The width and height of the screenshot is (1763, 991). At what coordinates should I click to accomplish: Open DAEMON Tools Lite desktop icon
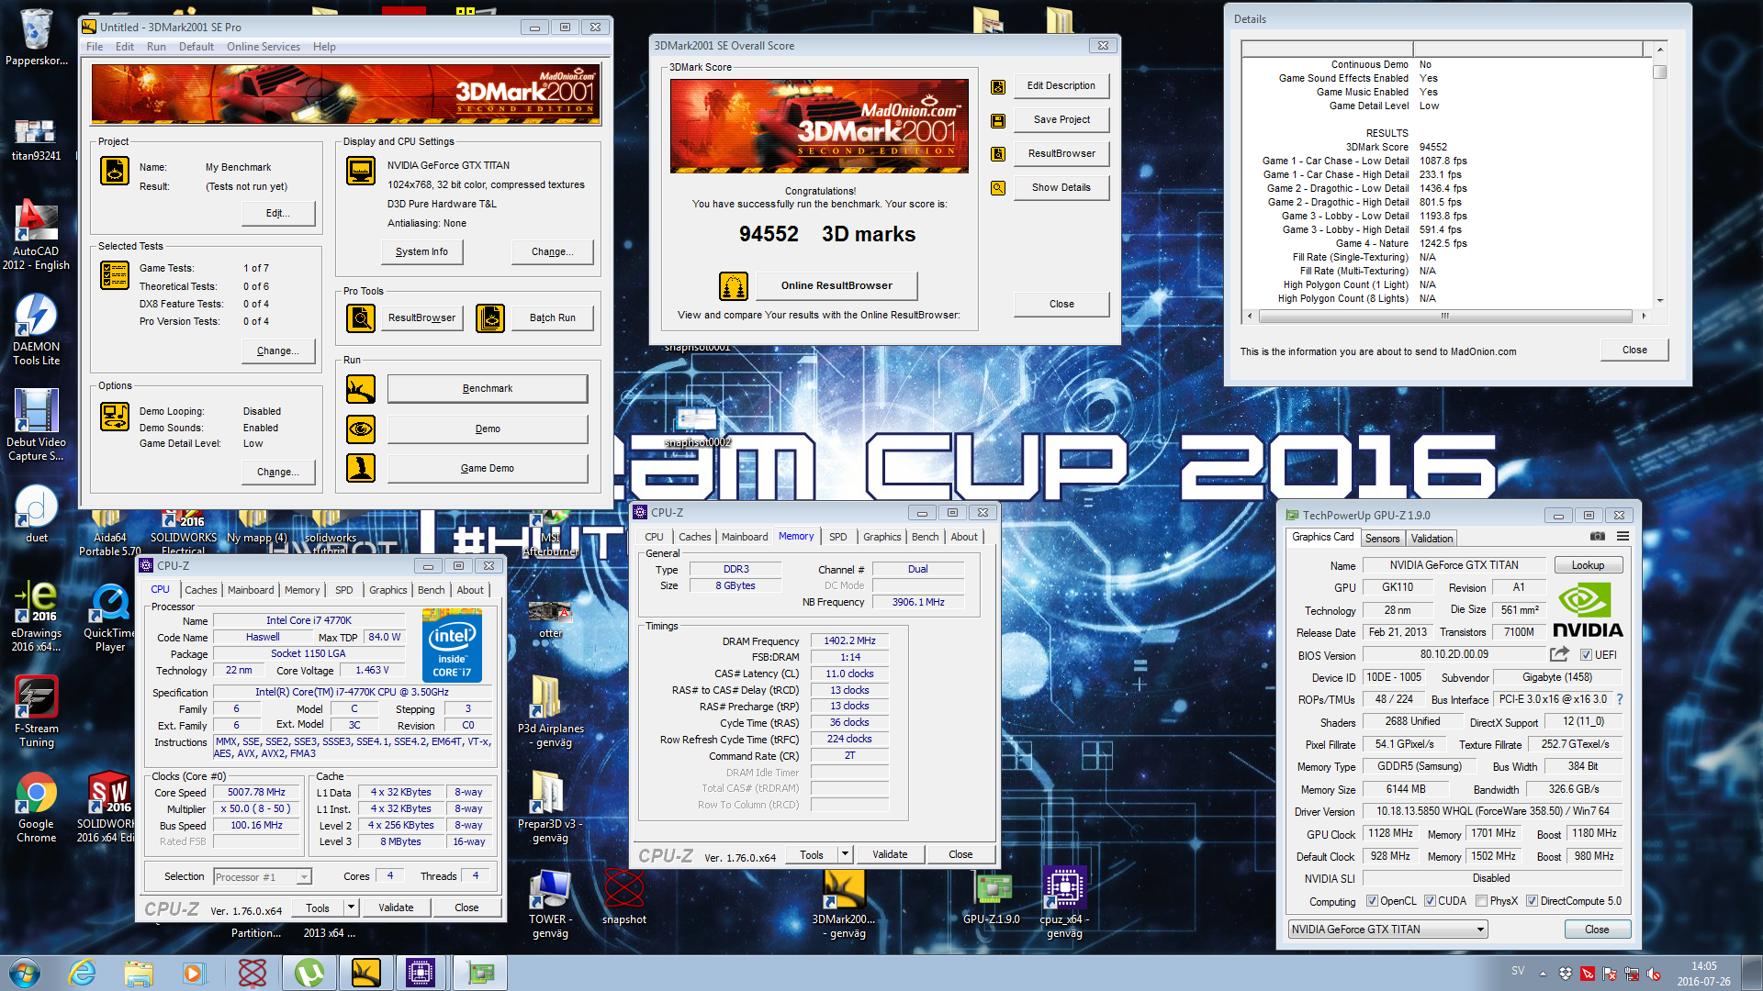(x=36, y=330)
